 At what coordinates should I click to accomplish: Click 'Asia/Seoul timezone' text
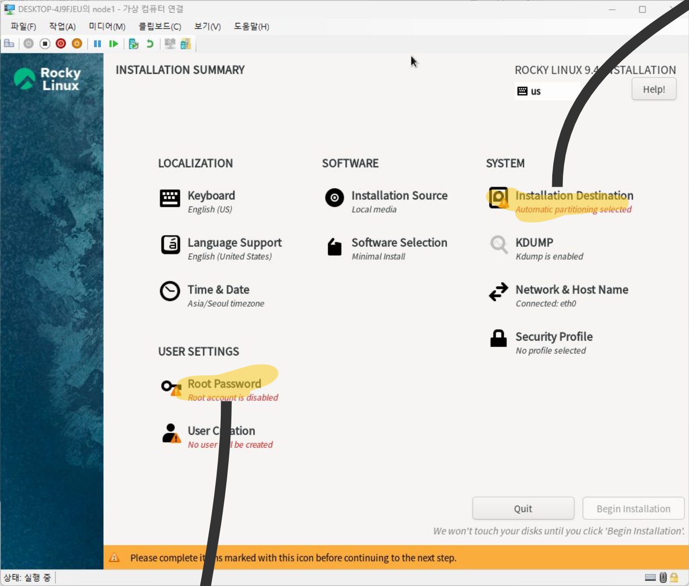tap(226, 304)
